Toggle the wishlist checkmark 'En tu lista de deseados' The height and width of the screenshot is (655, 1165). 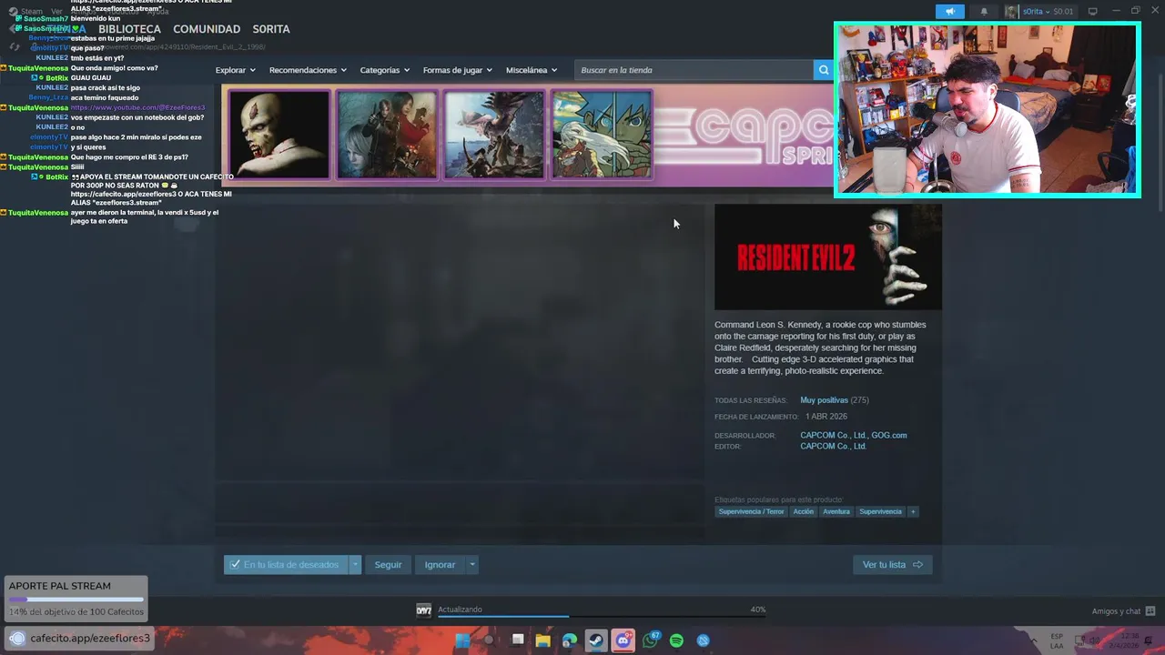(x=286, y=565)
